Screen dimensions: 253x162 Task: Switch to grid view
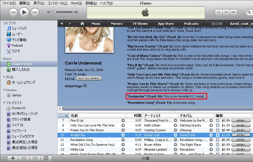(x=226, y=12)
